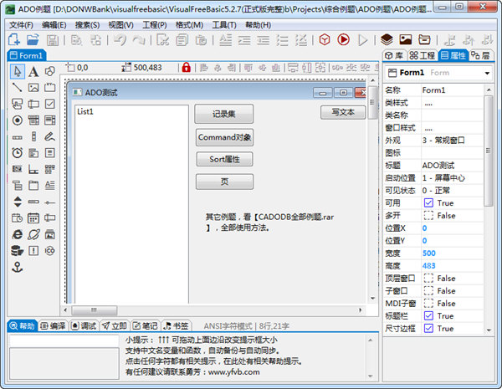The height and width of the screenshot is (389, 502).
Task: Toggle the 尺寸边框 True checkbox
Action: coord(428,329)
